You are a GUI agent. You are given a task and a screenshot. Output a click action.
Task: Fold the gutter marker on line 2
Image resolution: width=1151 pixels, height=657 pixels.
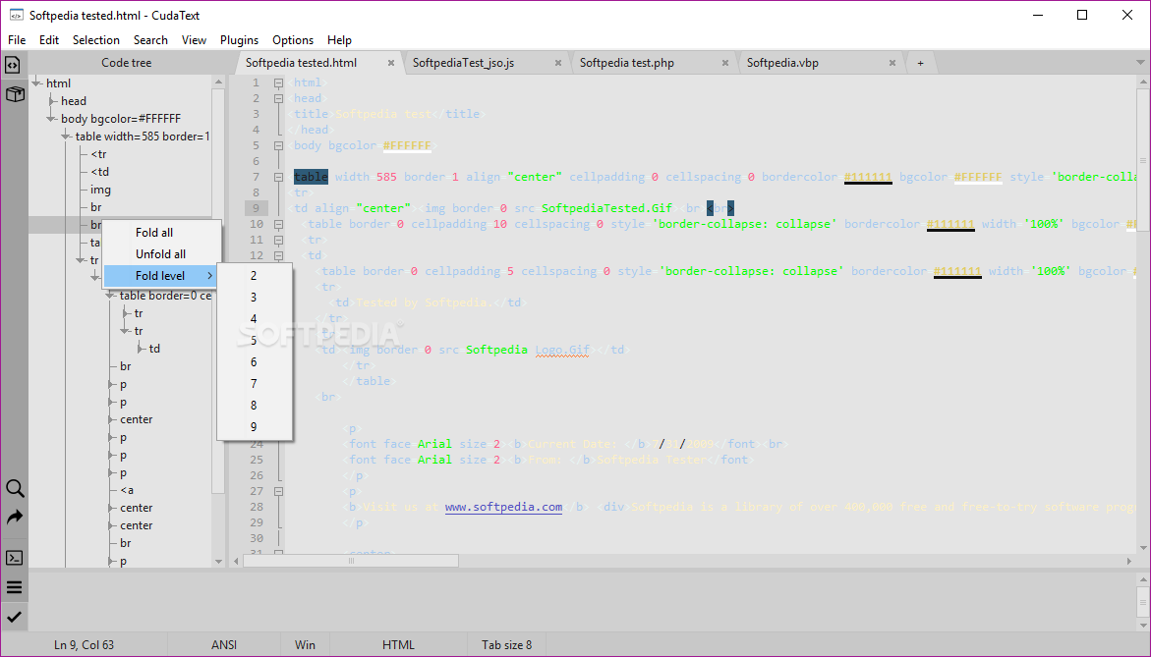(x=278, y=98)
